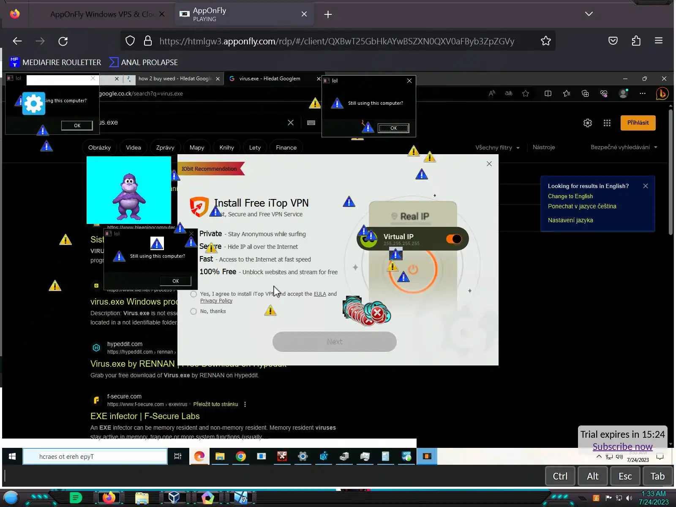Screen dimensions: 676x507
Task: Open Edge split screen icon
Action: 548,93
